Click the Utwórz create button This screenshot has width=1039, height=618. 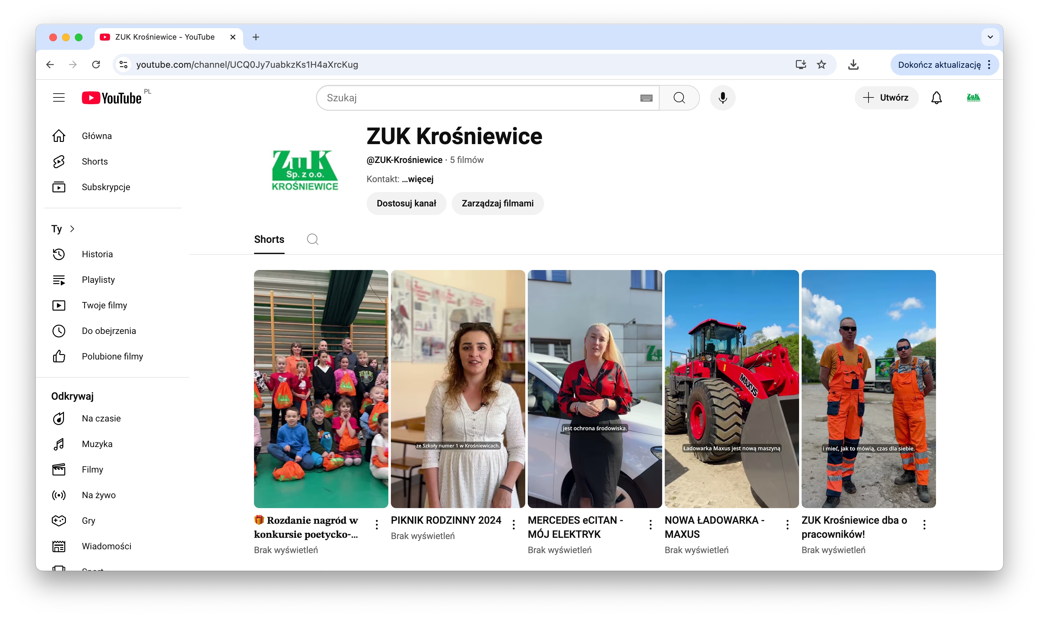point(886,98)
